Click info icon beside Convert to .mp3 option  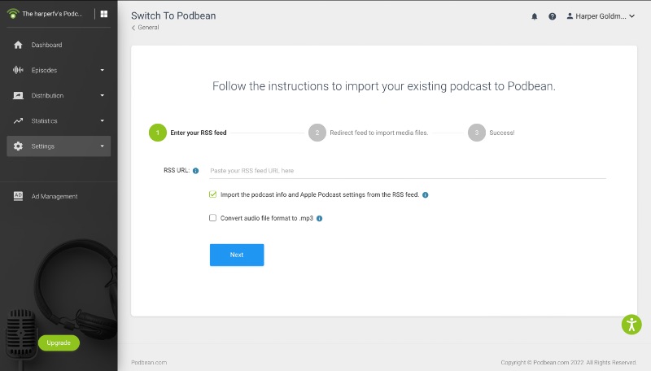[x=319, y=218]
